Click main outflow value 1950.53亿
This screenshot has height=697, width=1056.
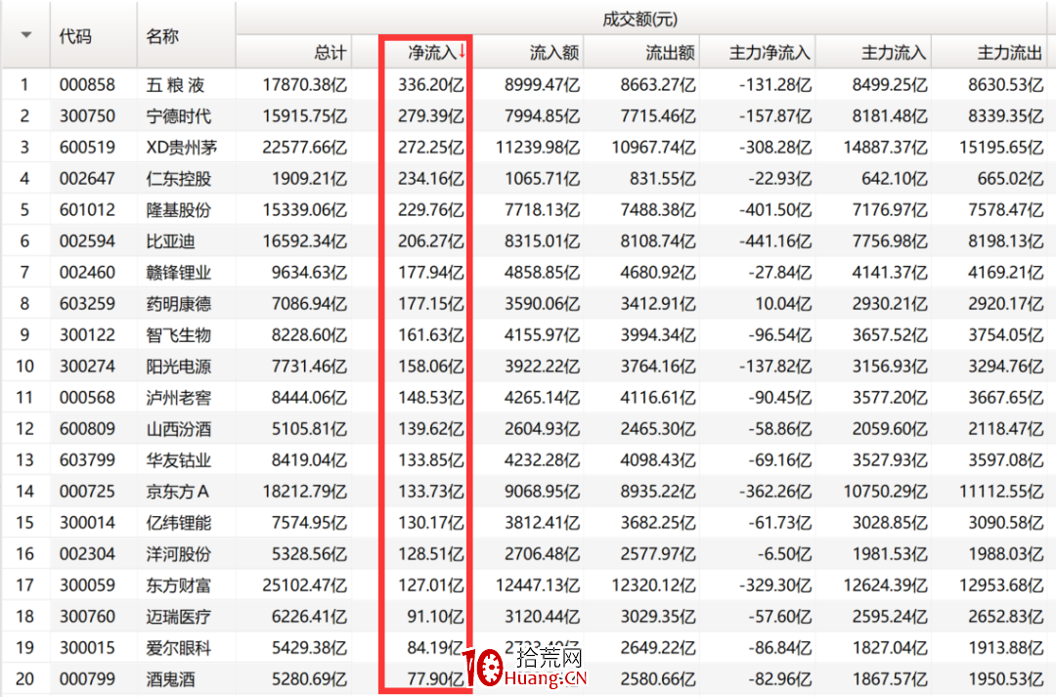click(1006, 679)
